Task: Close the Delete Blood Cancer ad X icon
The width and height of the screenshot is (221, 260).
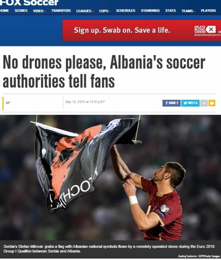Action: pos(211,30)
